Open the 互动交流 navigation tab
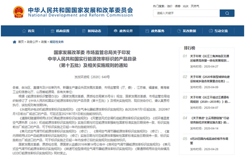 [219, 31]
